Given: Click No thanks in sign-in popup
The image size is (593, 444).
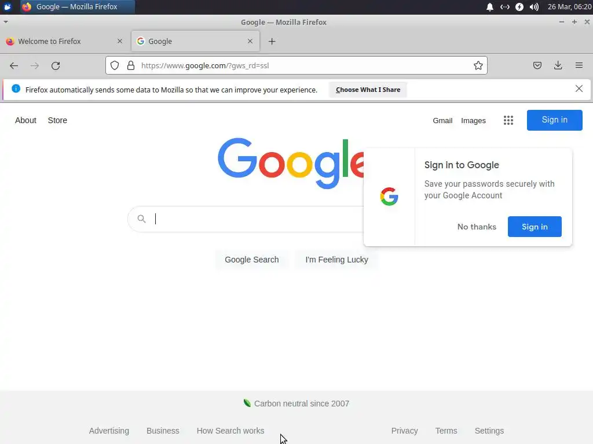Looking at the screenshot, I should click(477, 227).
